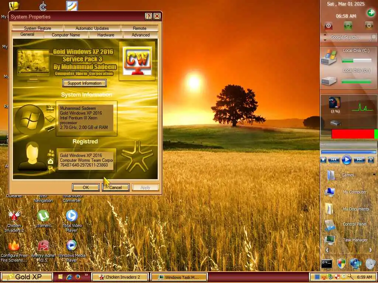Click Cancel in System Properties
The height and width of the screenshot is (283, 378).
click(x=116, y=188)
